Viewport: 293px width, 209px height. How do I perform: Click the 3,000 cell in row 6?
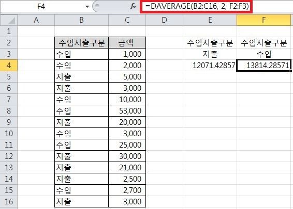pos(127,88)
